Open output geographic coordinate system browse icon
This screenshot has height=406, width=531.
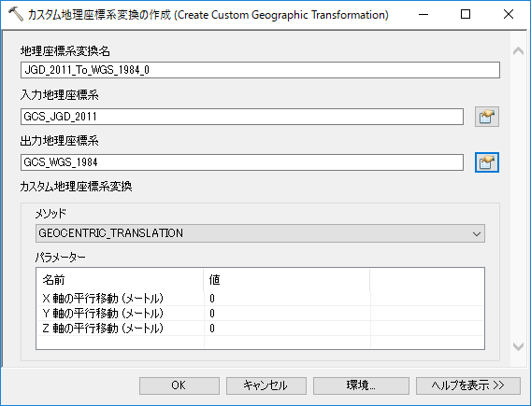point(487,162)
